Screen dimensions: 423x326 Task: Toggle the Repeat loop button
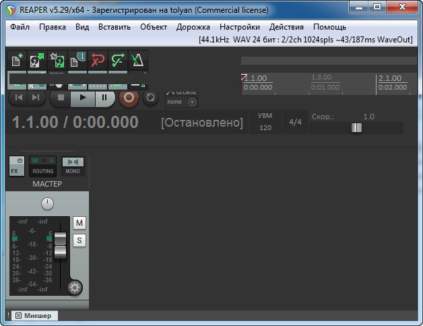tap(151, 98)
